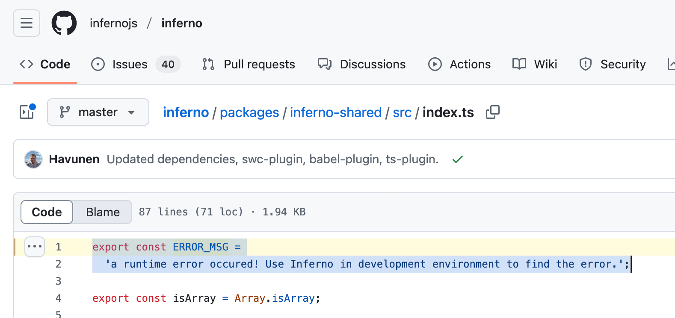Click the runtime error string on line 2

364,264
